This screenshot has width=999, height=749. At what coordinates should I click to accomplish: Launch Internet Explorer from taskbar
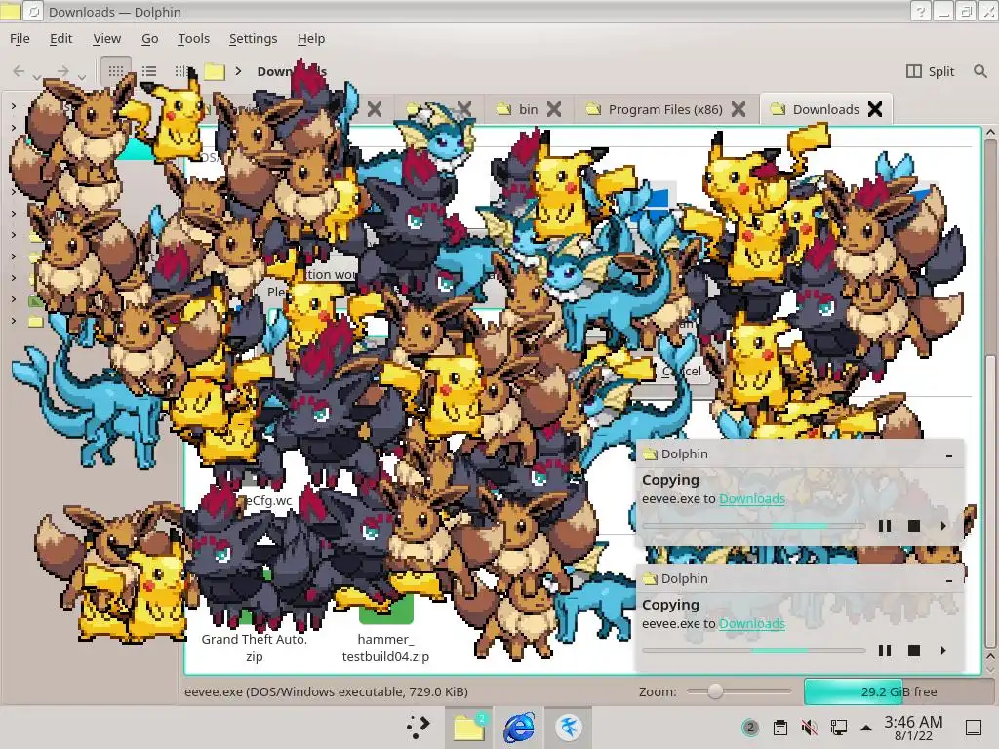click(519, 727)
